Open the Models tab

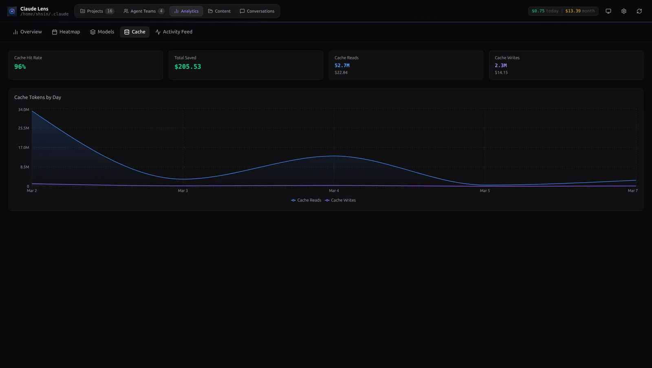(x=102, y=31)
